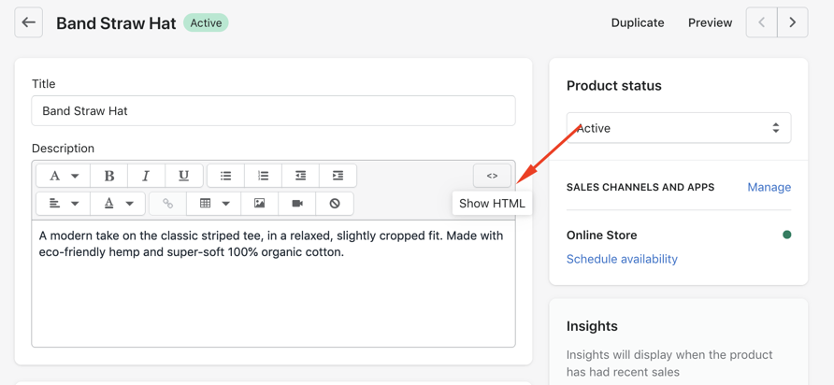This screenshot has width=834, height=385.
Task: Insert a numbered list
Action: pyautogui.click(x=264, y=176)
